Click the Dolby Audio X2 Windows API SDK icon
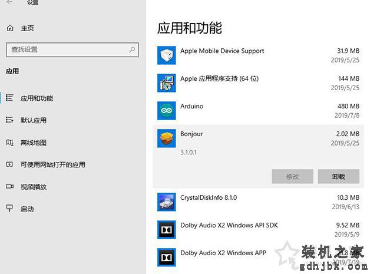 [x=166, y=230]
